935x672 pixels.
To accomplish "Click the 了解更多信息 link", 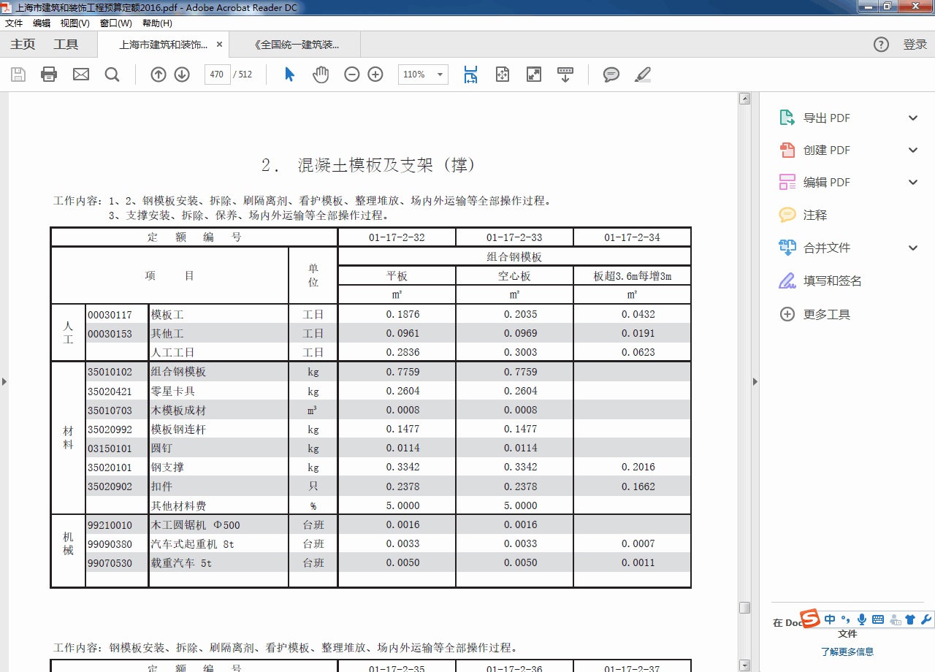I will (x=847, y=652).
